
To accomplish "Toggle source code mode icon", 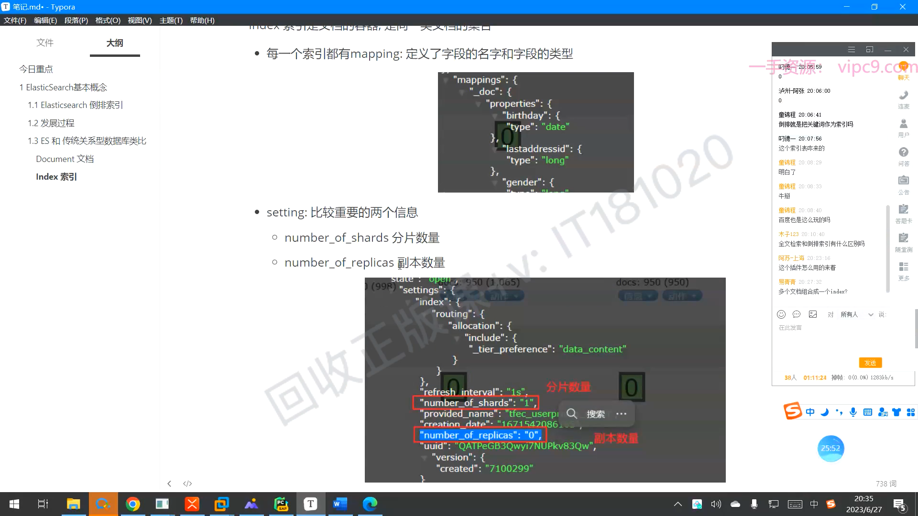I will [x=187, y=484].
